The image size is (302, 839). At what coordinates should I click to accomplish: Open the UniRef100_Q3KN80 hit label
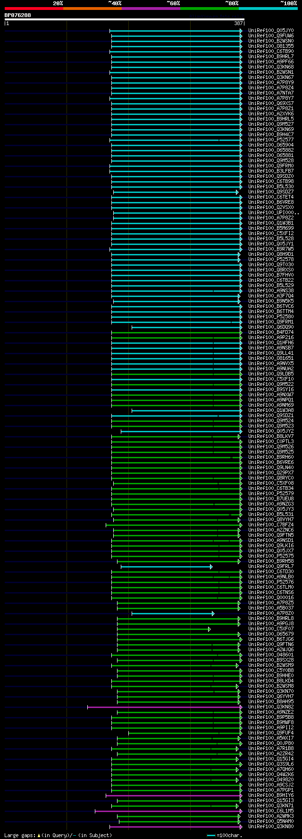pyautogui.click(x=271, y=827)
